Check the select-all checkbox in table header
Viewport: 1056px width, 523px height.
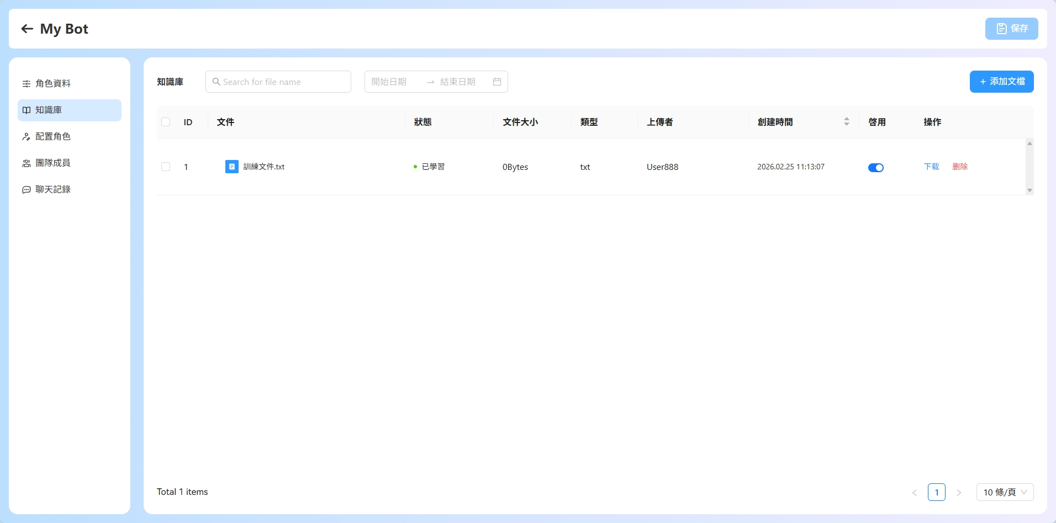tap(166, 122)
